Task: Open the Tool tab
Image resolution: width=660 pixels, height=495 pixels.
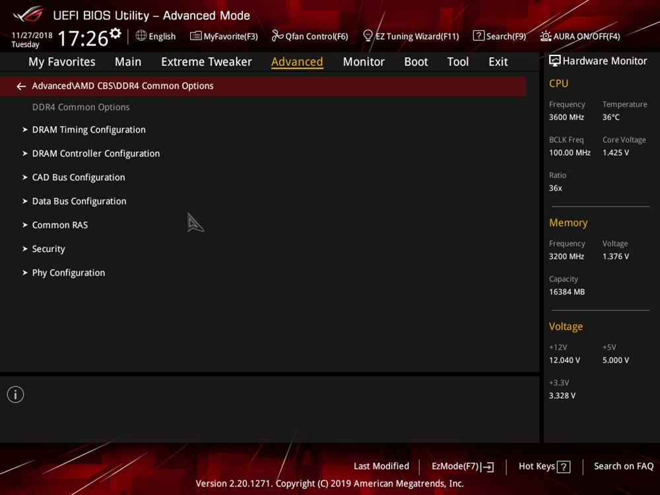Action: point(457,62)
